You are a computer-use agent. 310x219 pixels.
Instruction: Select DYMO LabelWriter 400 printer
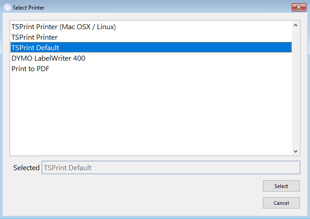tap(151, 58)
